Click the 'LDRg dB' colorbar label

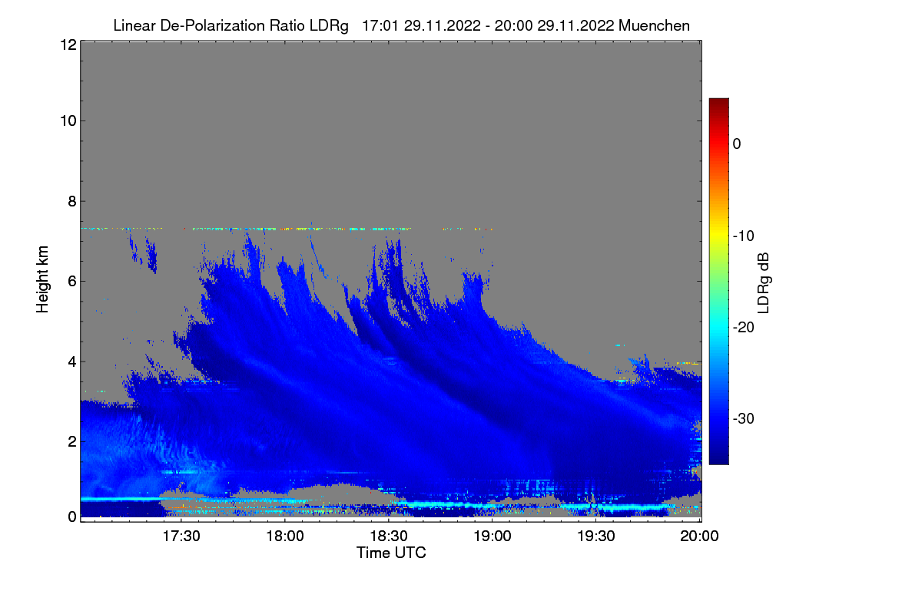tap(763, 282)
